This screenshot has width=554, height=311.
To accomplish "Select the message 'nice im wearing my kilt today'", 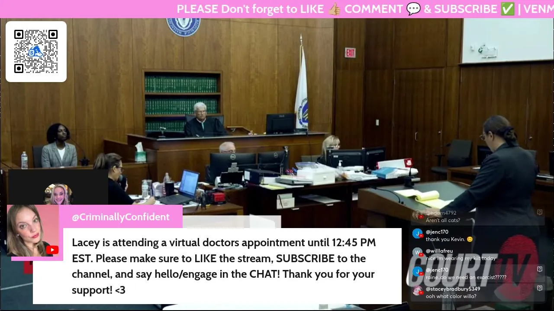I will point(461,258).
